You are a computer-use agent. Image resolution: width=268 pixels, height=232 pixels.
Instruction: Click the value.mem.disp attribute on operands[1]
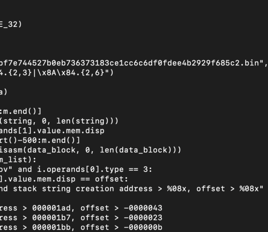point(70,131)
